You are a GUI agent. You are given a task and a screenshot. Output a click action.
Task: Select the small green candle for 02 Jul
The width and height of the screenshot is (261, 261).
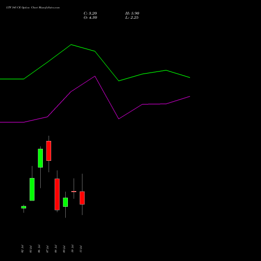tap(23, 207)
